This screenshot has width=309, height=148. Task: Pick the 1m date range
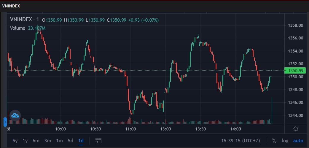(x=59, y=141)
